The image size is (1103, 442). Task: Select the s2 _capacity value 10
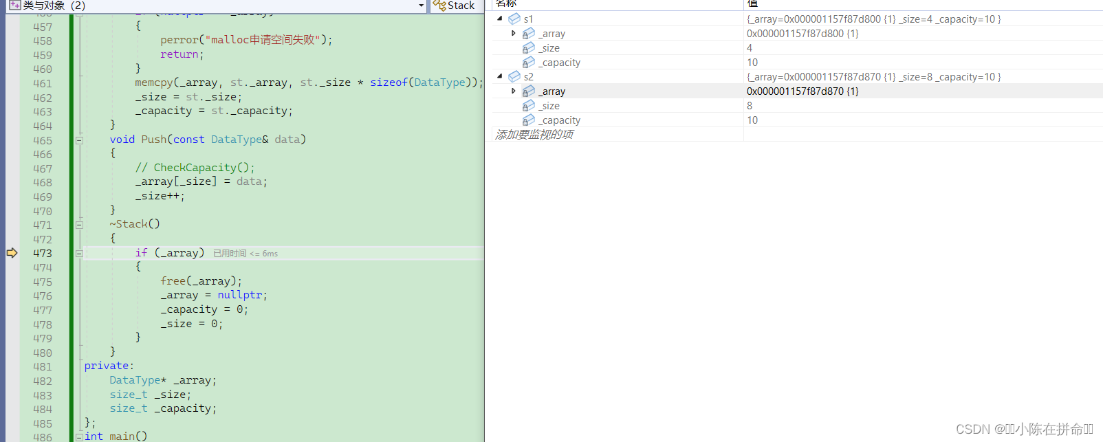click(752, 120)
